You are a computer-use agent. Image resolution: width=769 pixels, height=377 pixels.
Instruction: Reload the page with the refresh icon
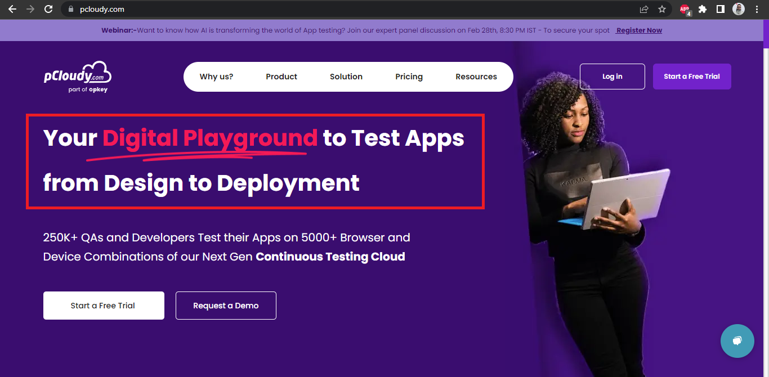pyautogui.click(x=48, y=9)
